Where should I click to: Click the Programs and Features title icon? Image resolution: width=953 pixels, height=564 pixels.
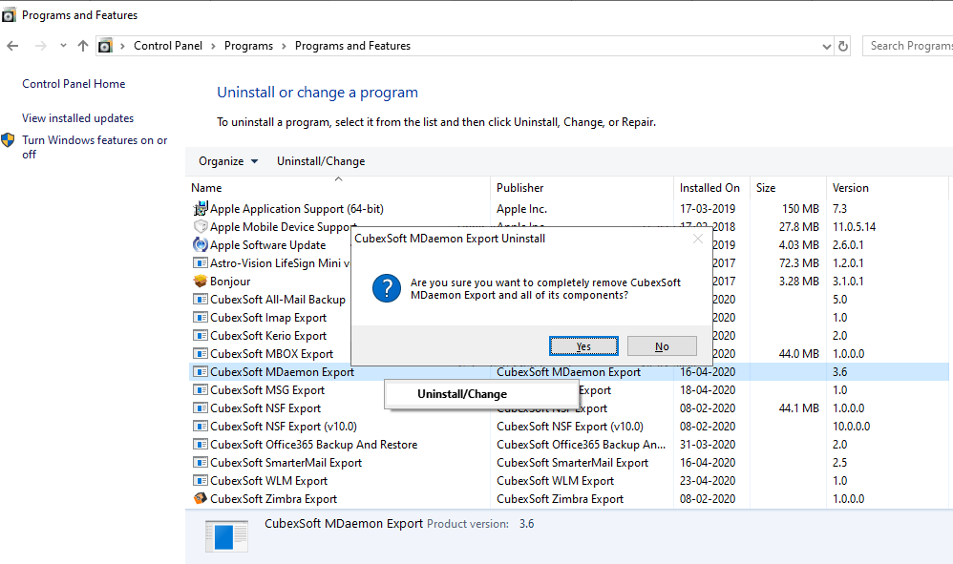tap(9, 15)
